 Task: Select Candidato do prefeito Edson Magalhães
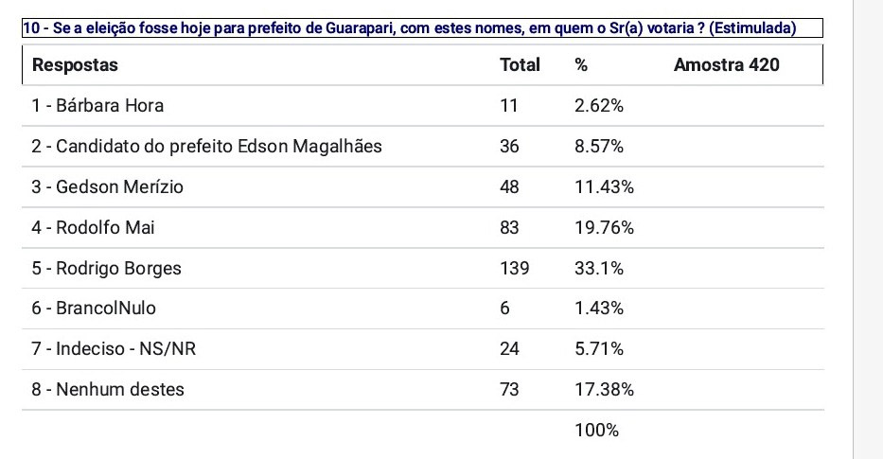tap(207, 147)
